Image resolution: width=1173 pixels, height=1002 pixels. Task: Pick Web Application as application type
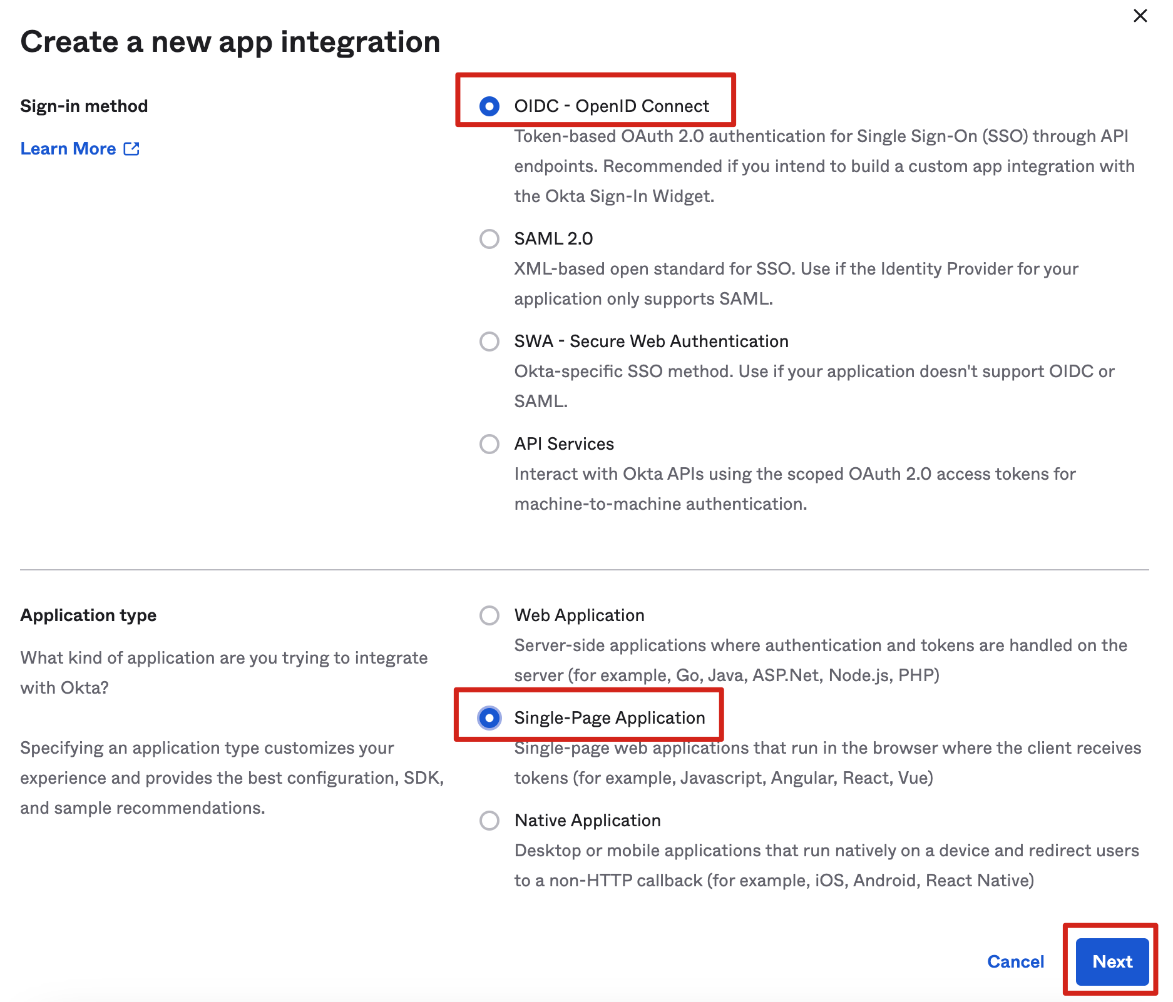[488, 615]
